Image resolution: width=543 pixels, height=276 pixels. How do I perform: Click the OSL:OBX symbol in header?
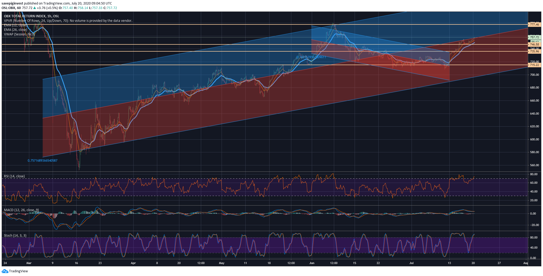(9, 8)
